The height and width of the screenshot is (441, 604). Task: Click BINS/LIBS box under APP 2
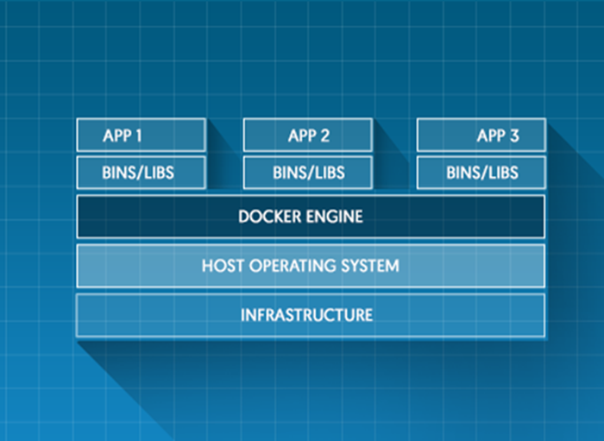[x=307, y=173]
